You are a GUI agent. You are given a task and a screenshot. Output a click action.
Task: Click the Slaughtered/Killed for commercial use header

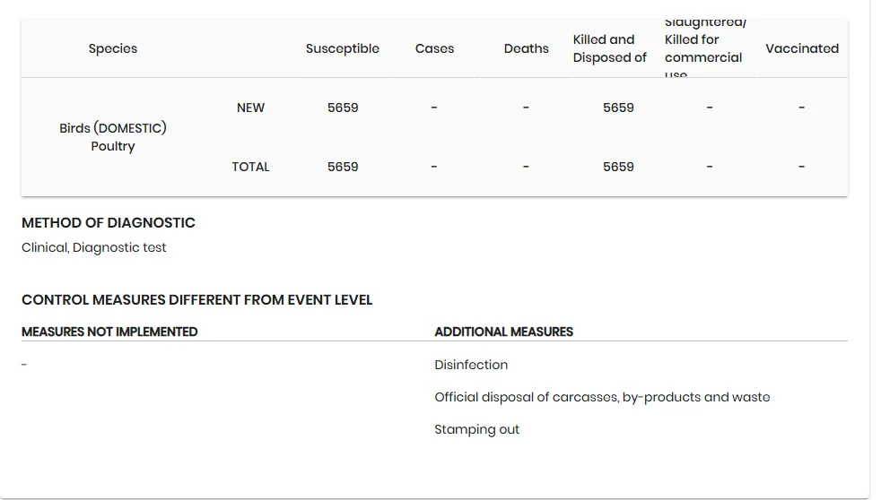[x=705, y=48]
